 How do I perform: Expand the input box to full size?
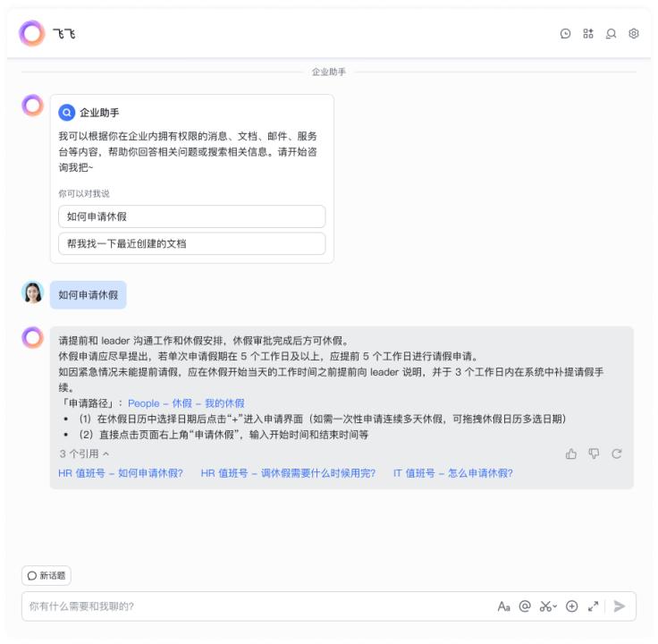point(593,606)
